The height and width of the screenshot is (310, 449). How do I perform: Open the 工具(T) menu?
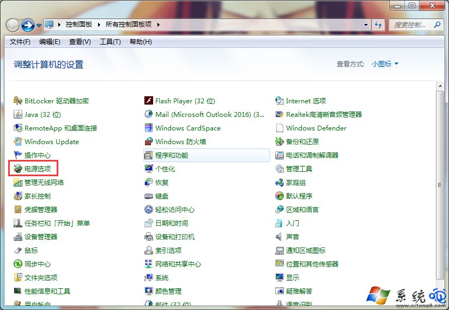click(110, 42)
